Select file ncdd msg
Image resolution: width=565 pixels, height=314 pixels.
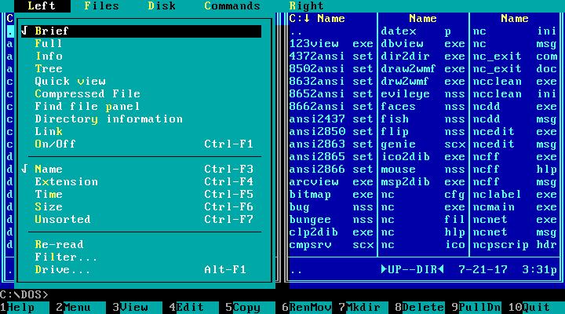516,119
